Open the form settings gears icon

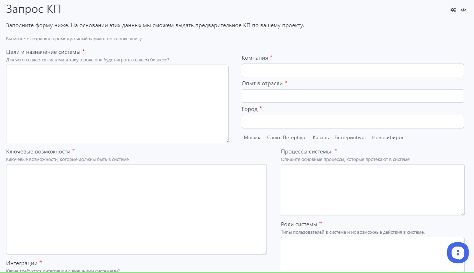(x=453, y=10)
